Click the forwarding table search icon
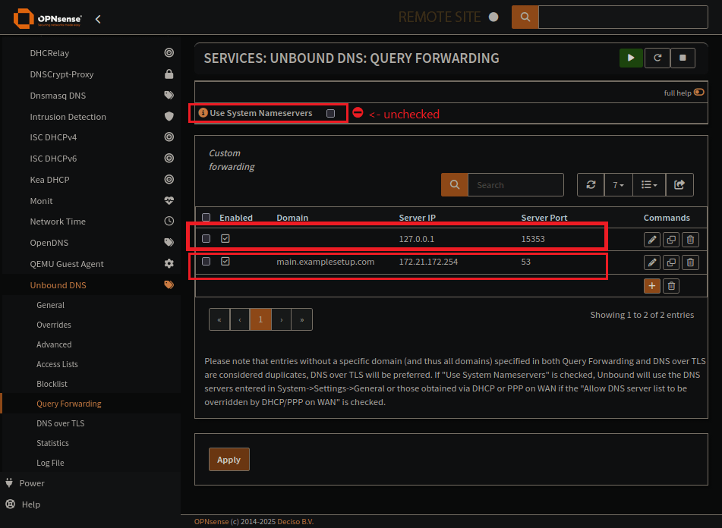Screen dimensions: 722x528 [455, 185]
